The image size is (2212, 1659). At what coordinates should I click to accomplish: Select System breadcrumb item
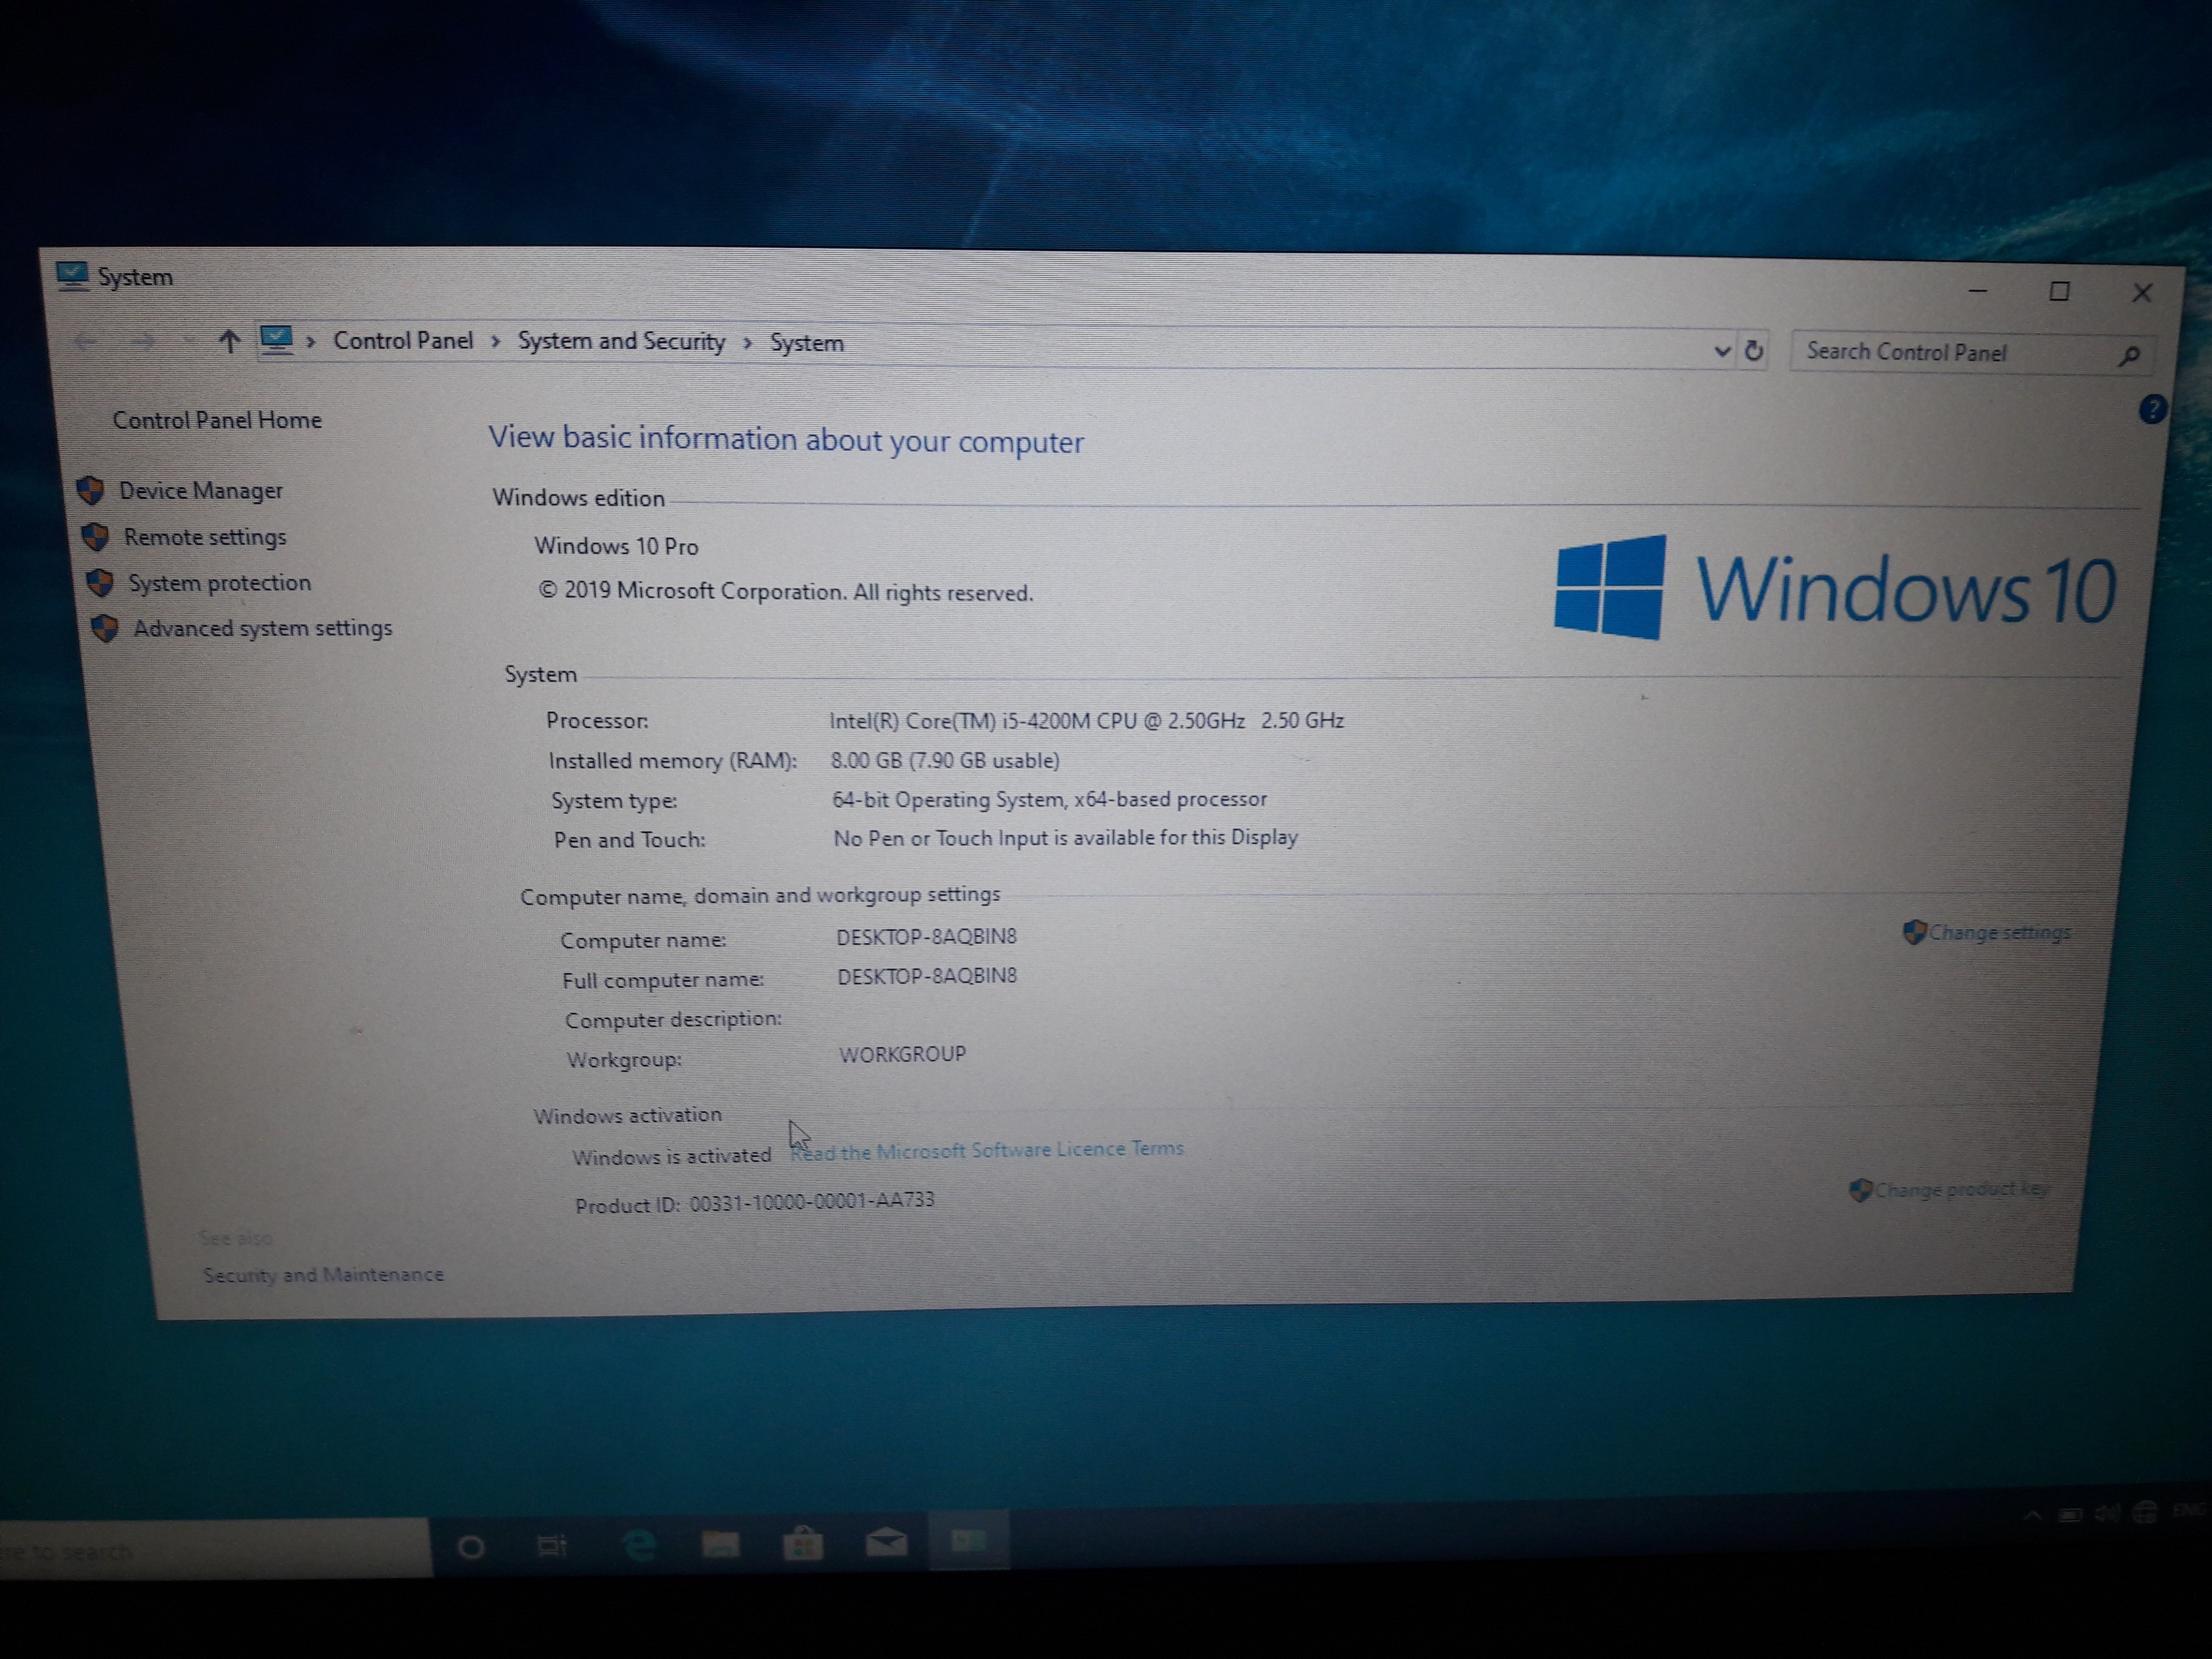coord(807,343)
